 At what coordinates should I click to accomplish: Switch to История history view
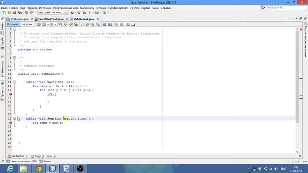27,25
